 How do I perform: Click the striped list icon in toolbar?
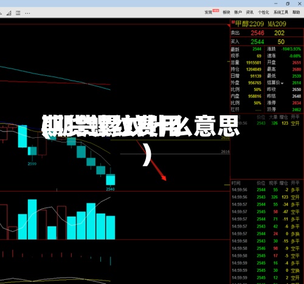pyautogui.click(x=18, y=13)
